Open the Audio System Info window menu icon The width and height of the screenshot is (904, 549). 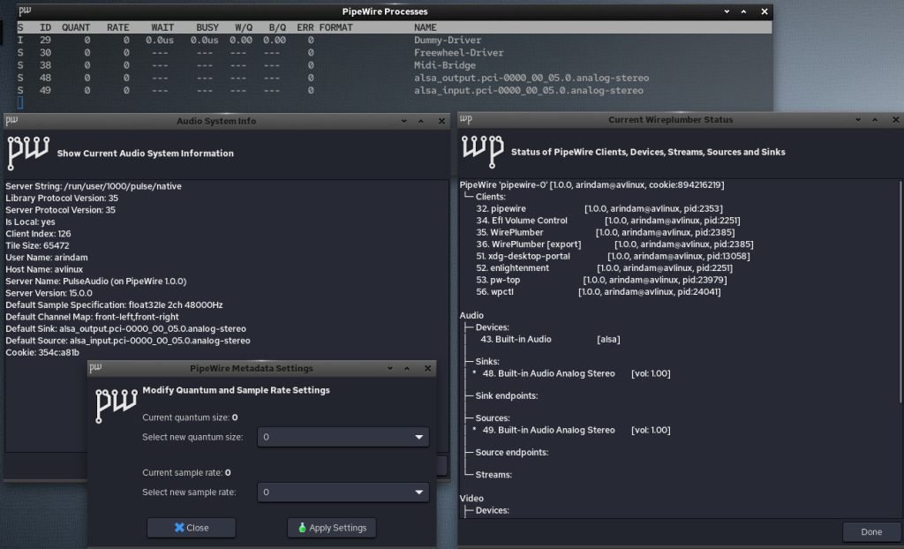pyautogui.click(x=11, y=121)
